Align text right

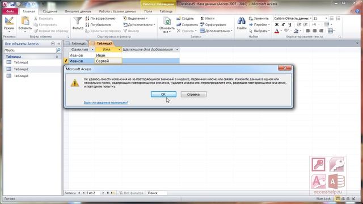click(322, 31)
